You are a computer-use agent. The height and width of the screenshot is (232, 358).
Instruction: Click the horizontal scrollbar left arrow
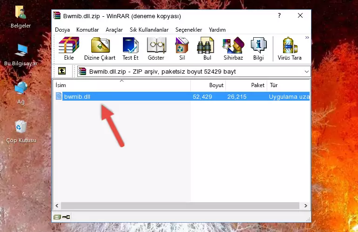[57, 206]
